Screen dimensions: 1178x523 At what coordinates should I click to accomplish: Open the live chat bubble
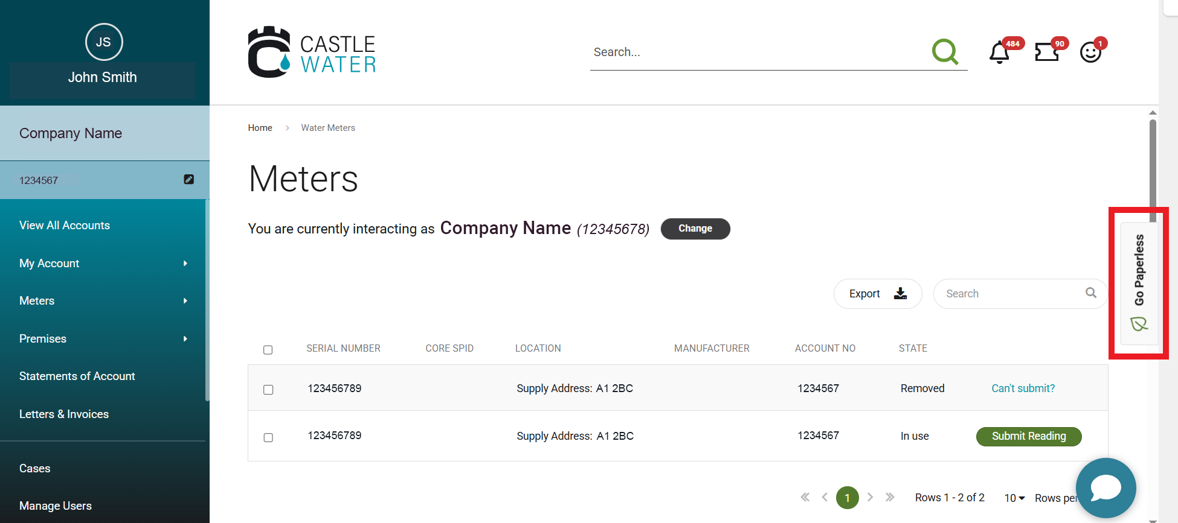click(1106, 487)
